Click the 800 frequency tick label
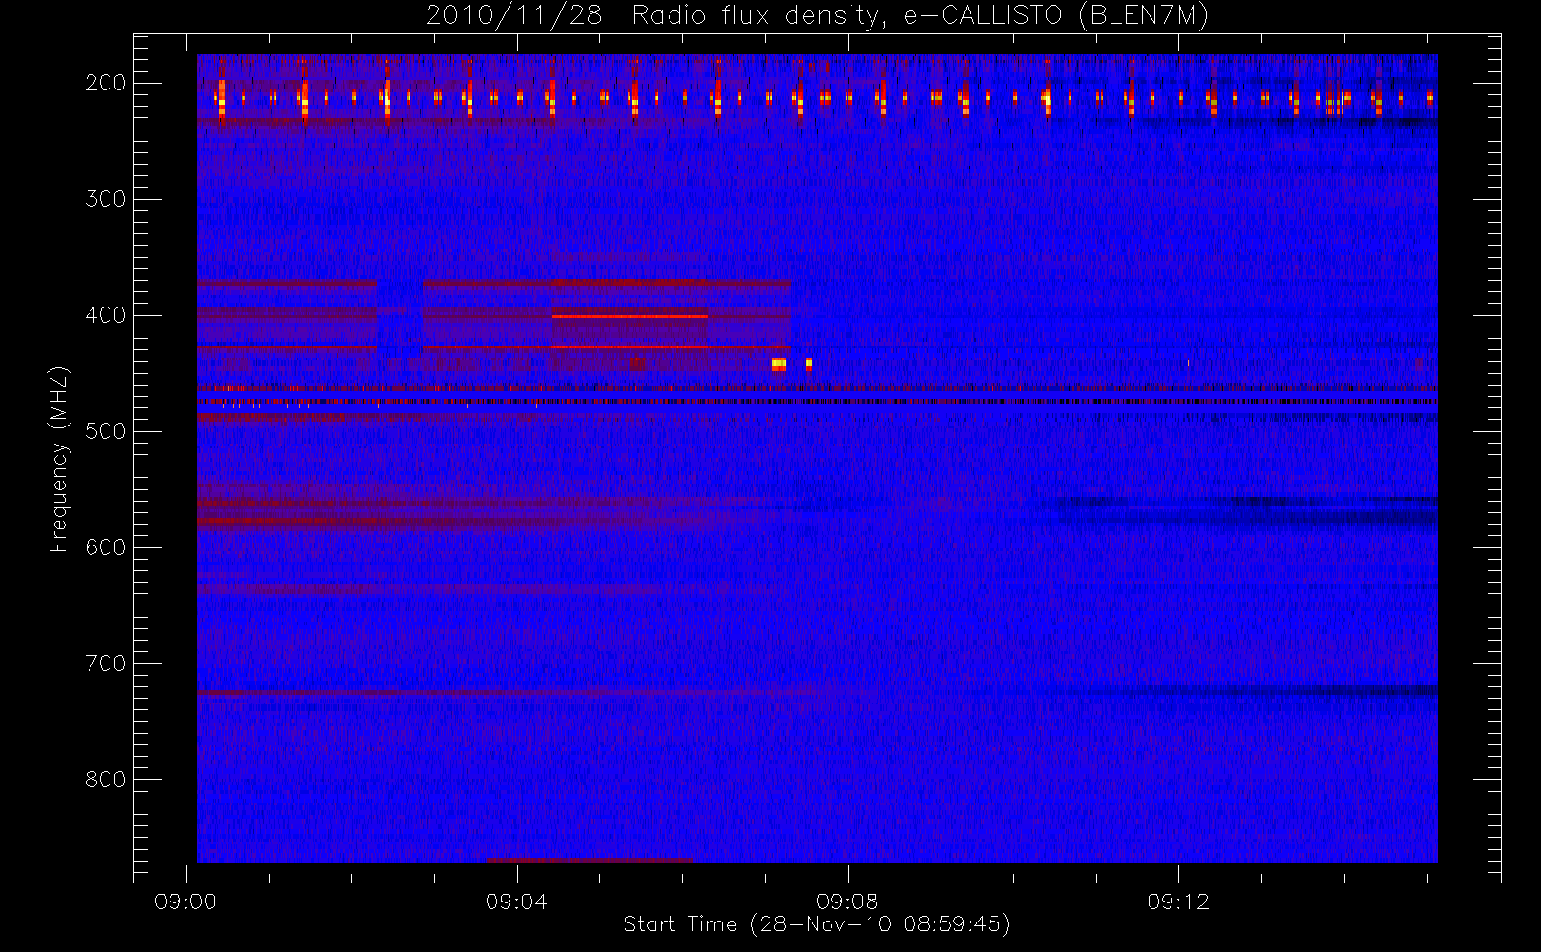1541x952 pixels. coord(106,780)
